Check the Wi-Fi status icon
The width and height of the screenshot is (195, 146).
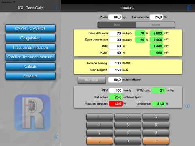[14, 2]
